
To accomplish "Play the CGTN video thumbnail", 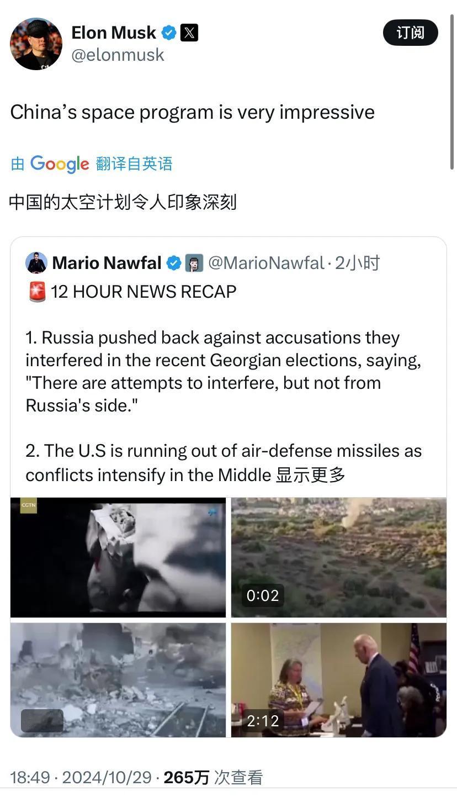I will tap(118, 557).
